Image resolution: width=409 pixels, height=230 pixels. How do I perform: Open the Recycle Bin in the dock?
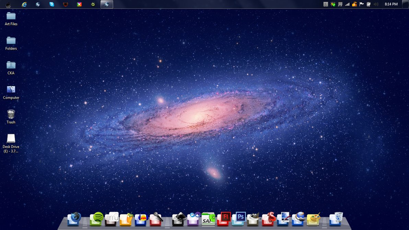[x=336, y=219]
